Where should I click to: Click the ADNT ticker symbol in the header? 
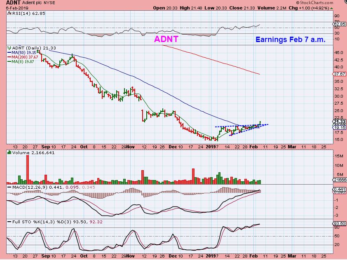pyautogui.click(x=13, y=2)
